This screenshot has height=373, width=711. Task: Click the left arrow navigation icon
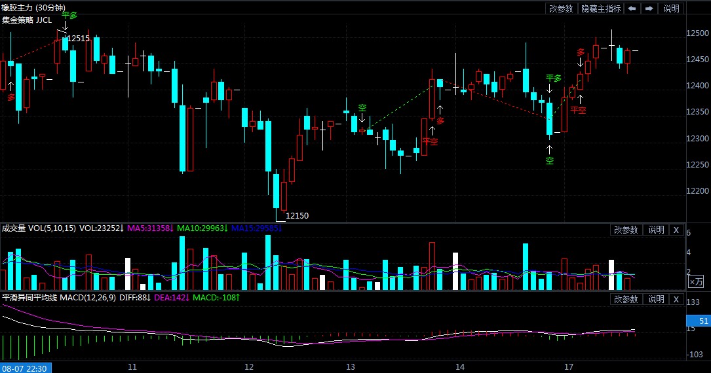(632, 8)
